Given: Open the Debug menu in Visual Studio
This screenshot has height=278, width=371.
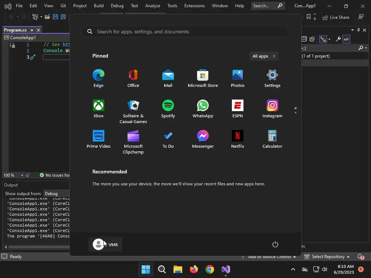Looking at the screenshot, I should click(117, 6).
